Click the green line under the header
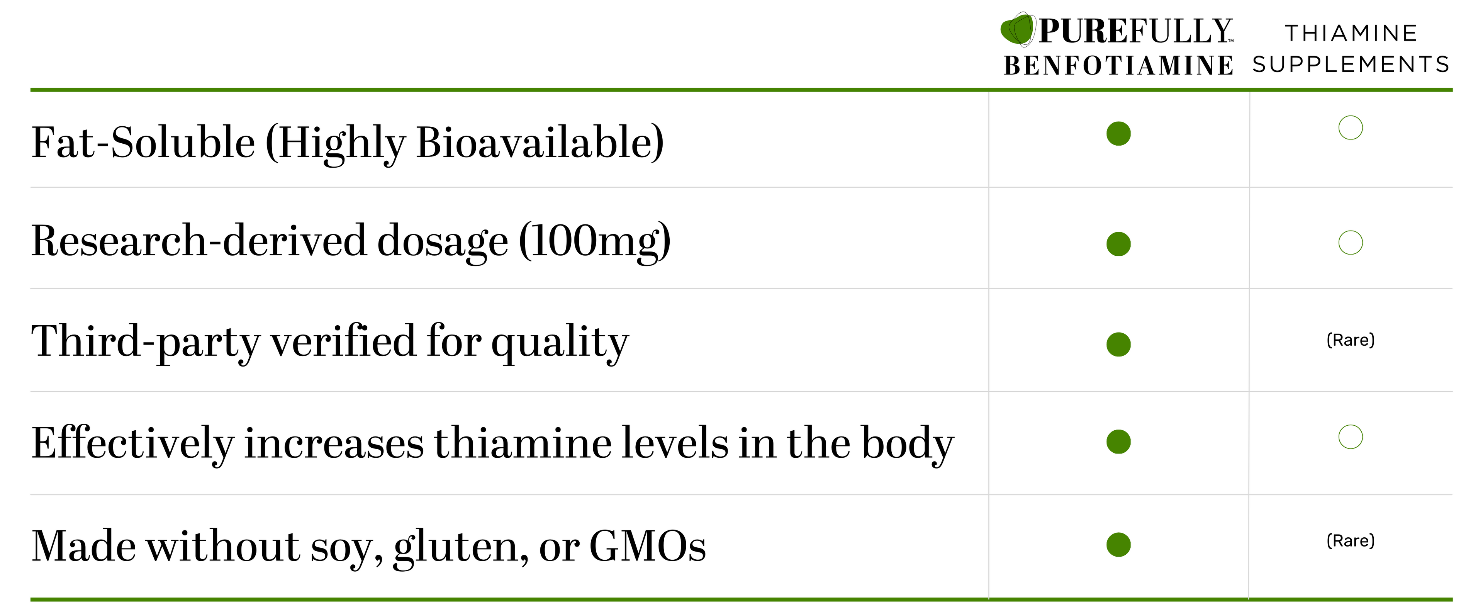 point(741,90)
